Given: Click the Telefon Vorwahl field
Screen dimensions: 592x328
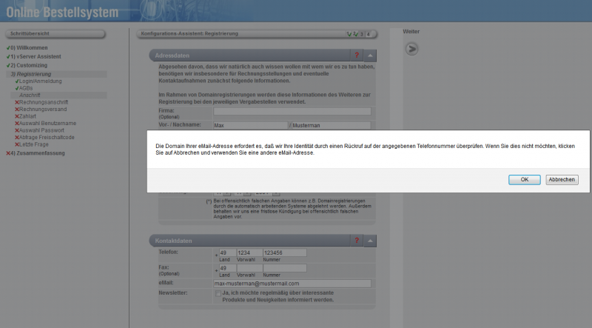Looking at the screenshot, I should (248, 252).
